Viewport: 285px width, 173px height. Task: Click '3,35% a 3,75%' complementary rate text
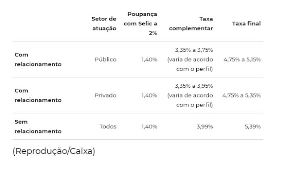pos(194,50)
